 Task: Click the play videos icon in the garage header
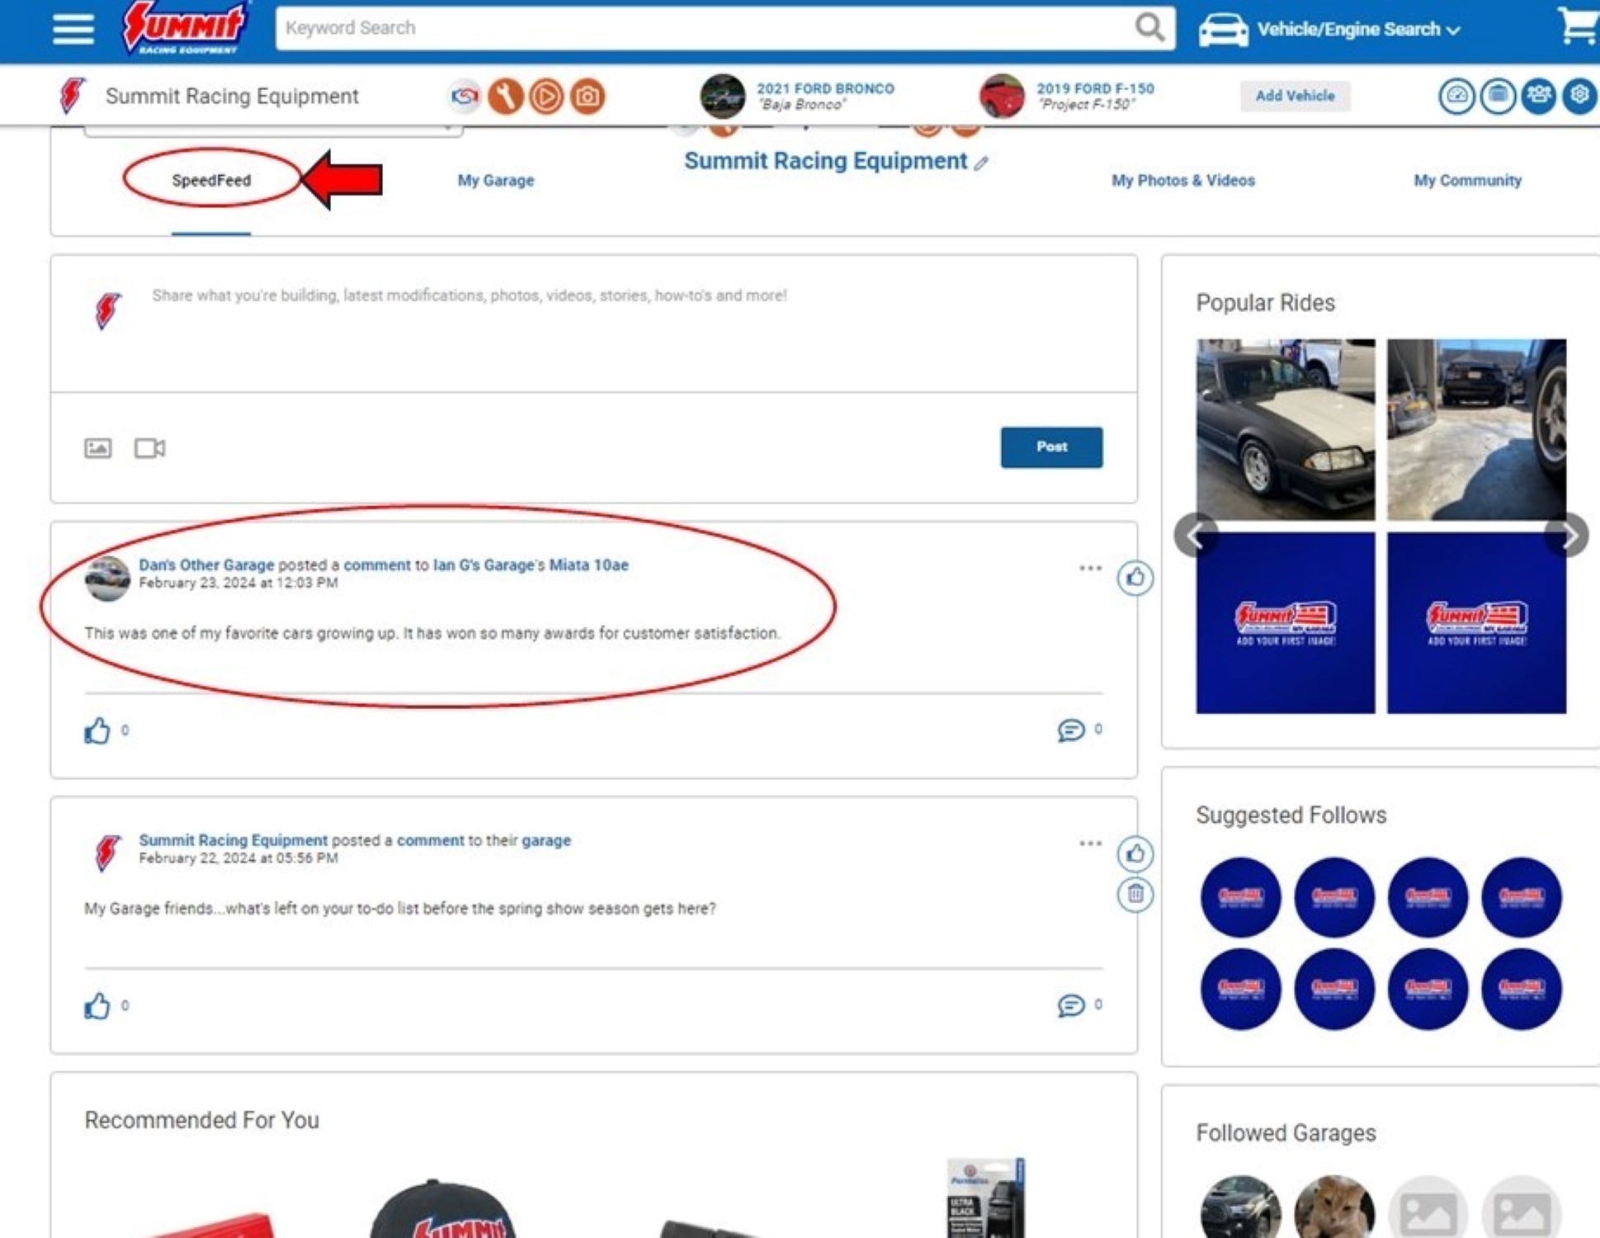pyautogui.click(x=546, y=96)
